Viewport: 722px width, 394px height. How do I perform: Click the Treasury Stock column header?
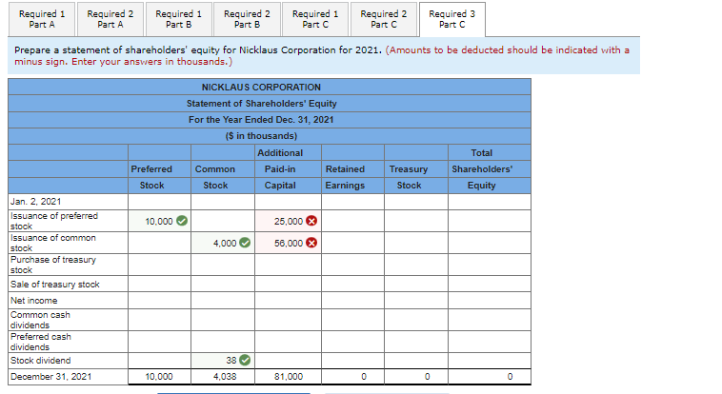(x=409, y=177)
